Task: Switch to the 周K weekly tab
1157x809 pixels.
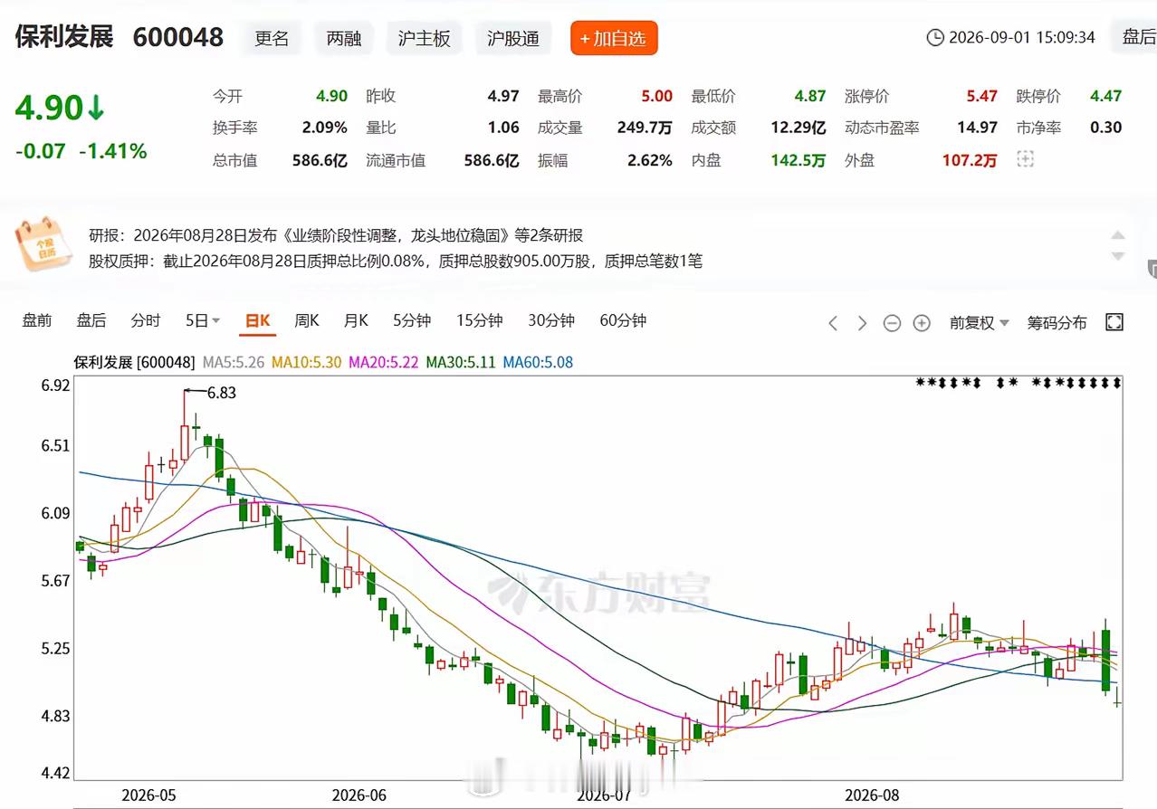Action: click(307, 320)
